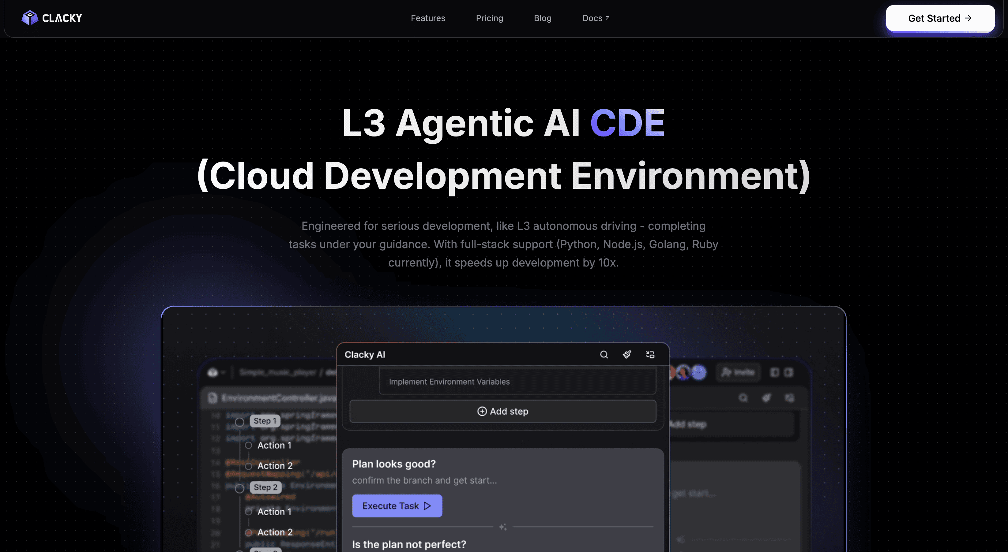Click the sparkle divider icon below Execute Task

(502, 527)
